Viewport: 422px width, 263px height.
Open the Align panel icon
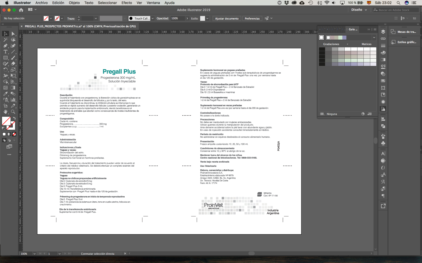coord(383,119)
